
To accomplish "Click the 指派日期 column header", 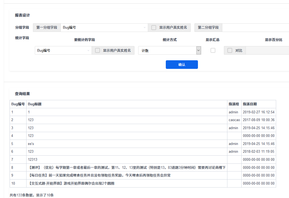I will 250,104.
